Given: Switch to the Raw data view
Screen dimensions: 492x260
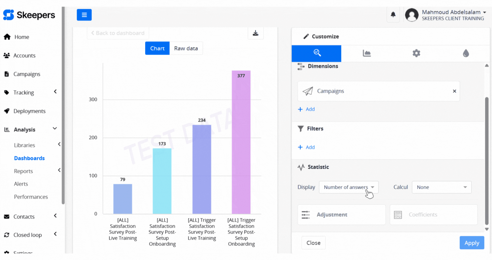Looking at the screenshot, I should 186,48.
